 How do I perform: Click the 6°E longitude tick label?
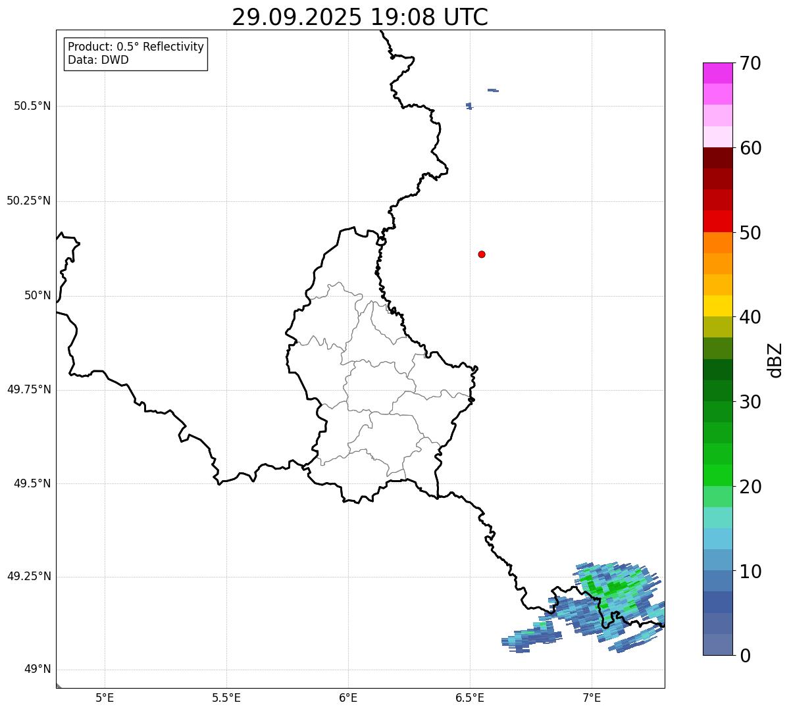coord(348,697)
